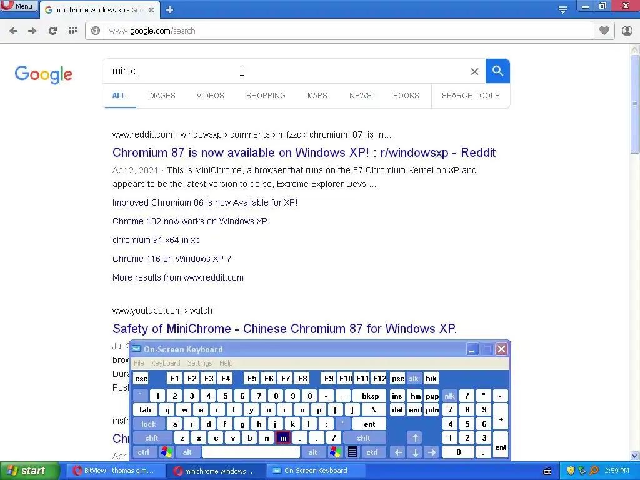The height and width of the screenshot is (480, 640).
Task: Reload the current page
Action: point(52,31)
